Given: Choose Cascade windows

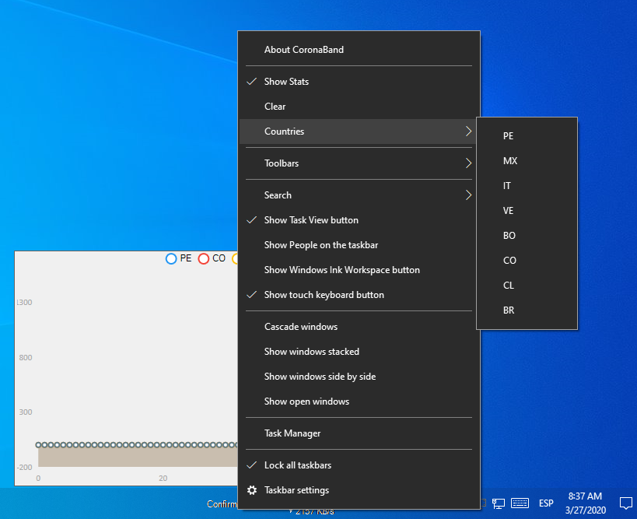Looking at the screenshot, I should (359, 327).
